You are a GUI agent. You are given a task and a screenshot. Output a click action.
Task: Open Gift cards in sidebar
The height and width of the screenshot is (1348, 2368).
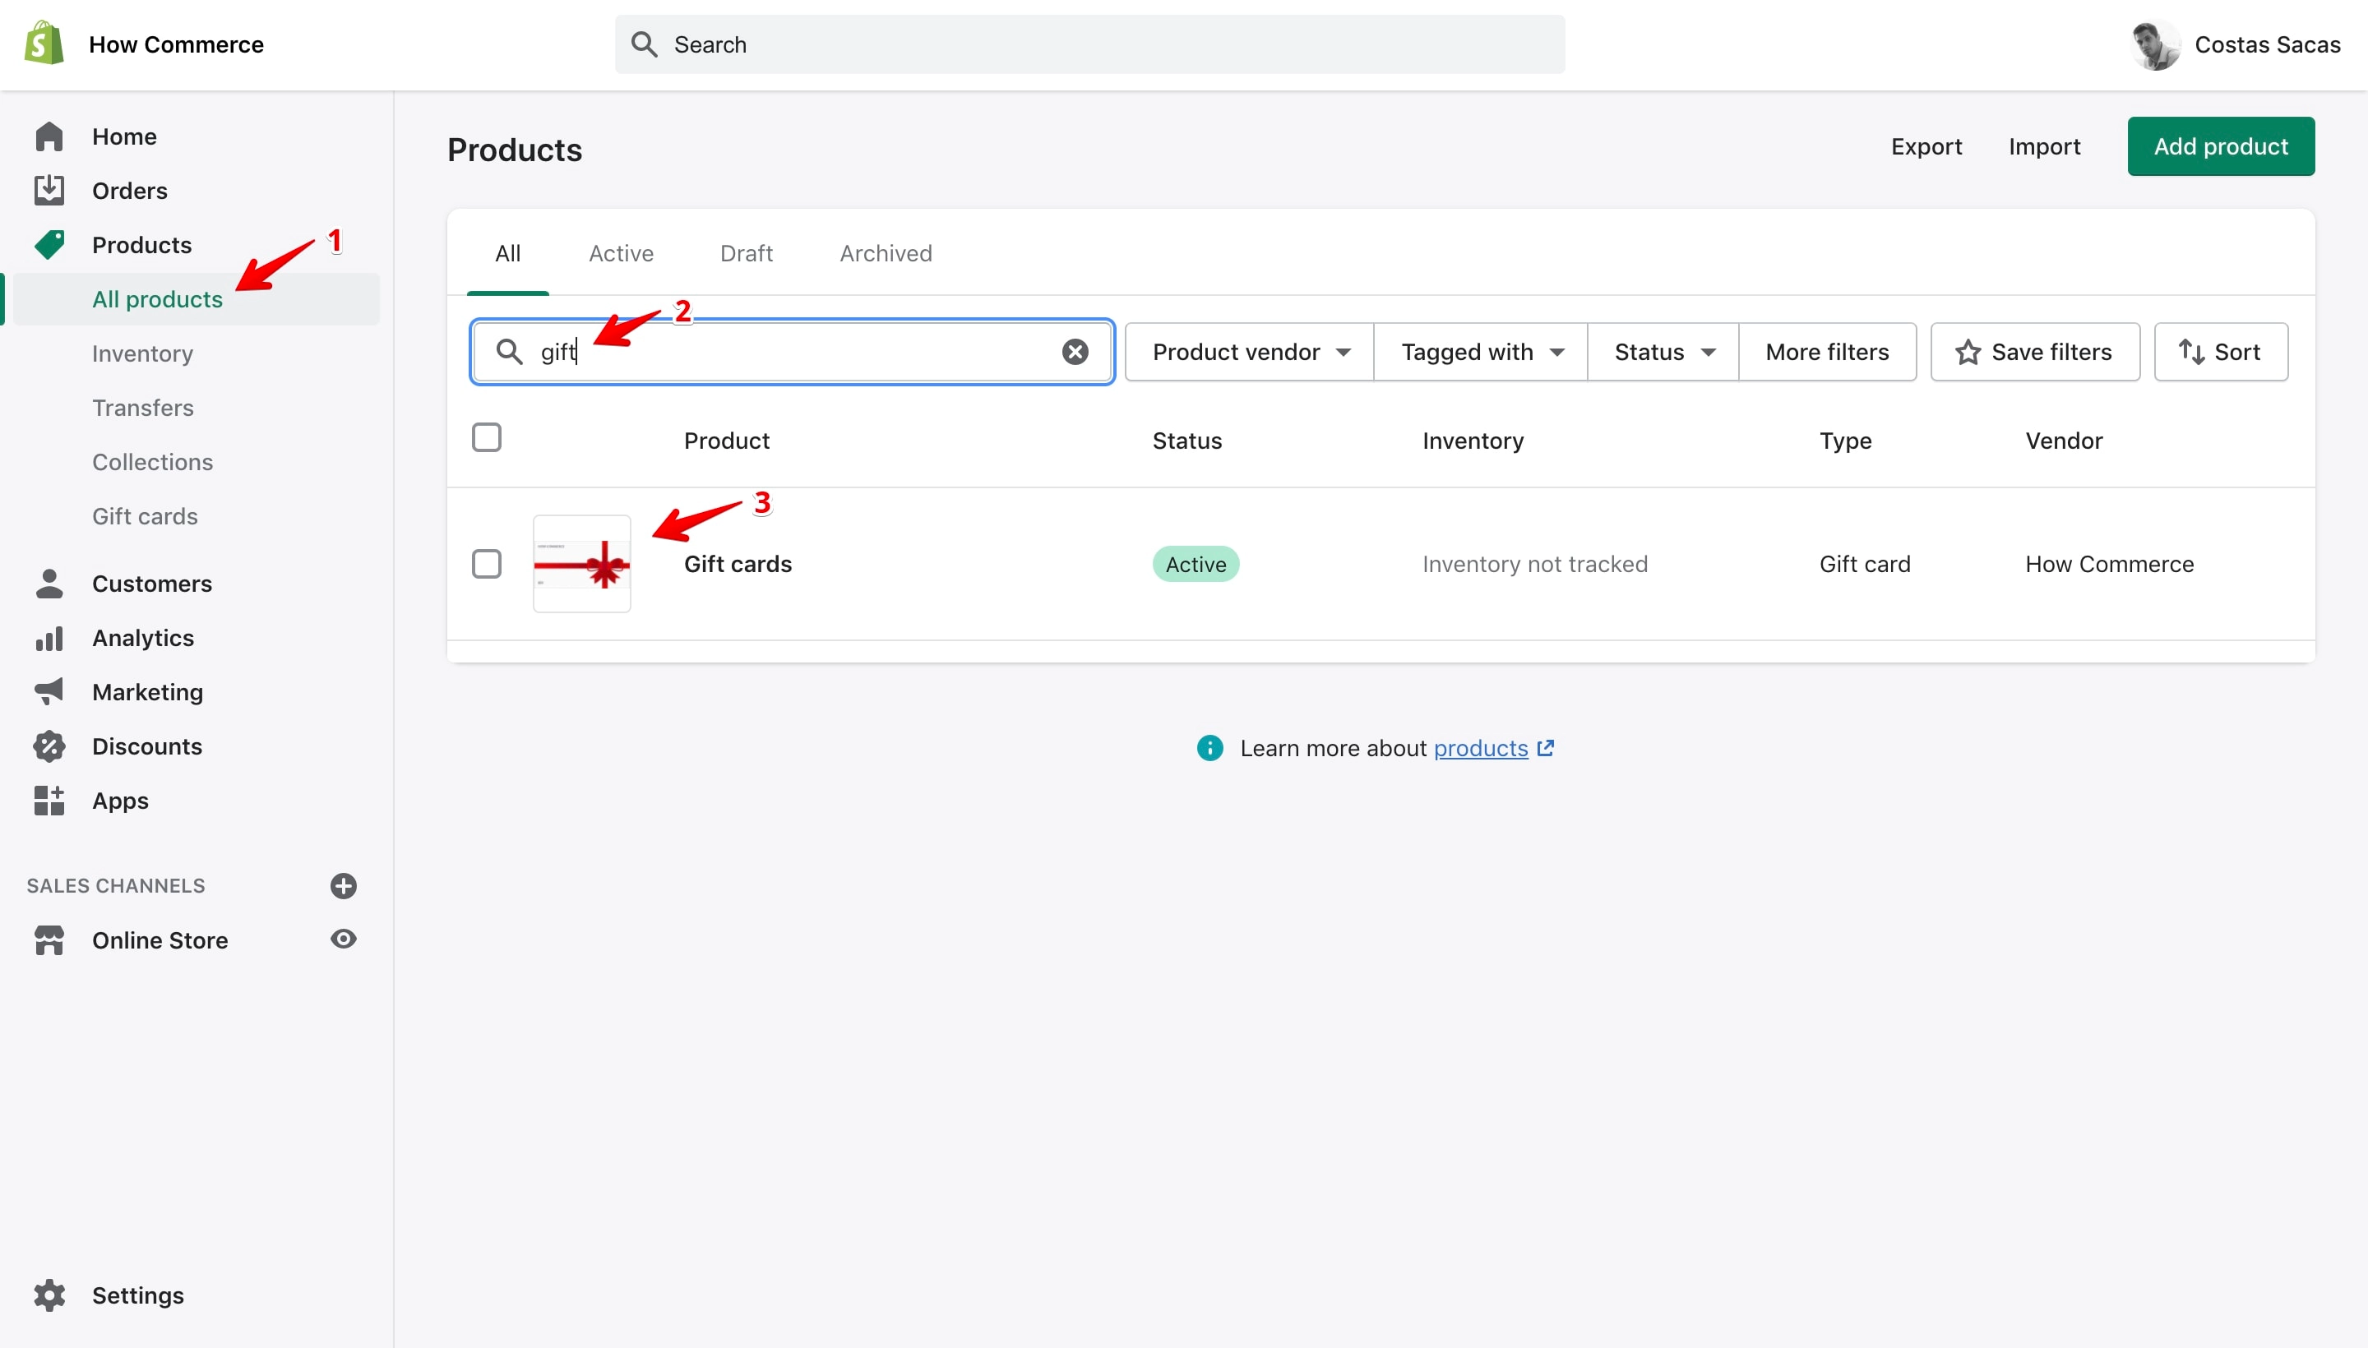145,515
